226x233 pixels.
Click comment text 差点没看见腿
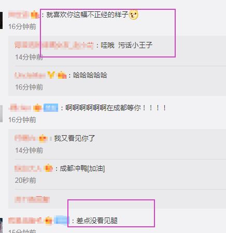tap(97, 221)
